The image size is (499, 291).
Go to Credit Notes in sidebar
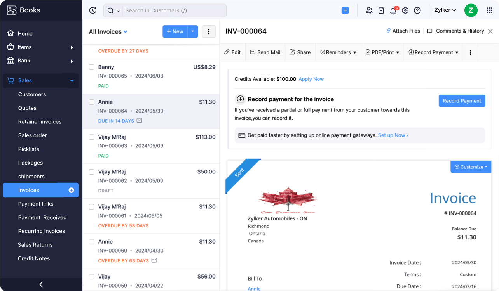(x=34, y=258)
